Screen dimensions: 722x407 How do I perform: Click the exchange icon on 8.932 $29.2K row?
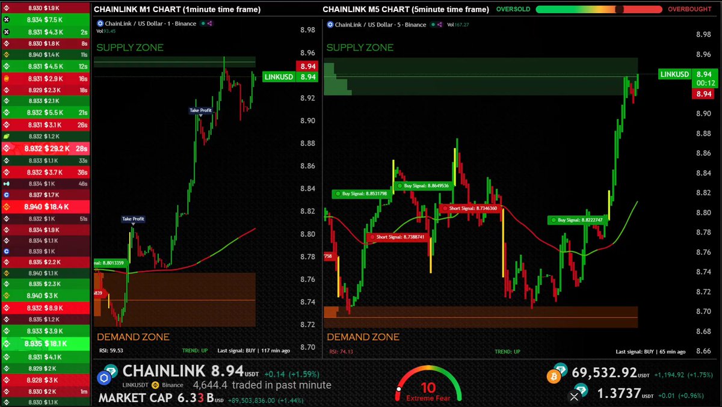pyautogui.click(x=7, y=148)
